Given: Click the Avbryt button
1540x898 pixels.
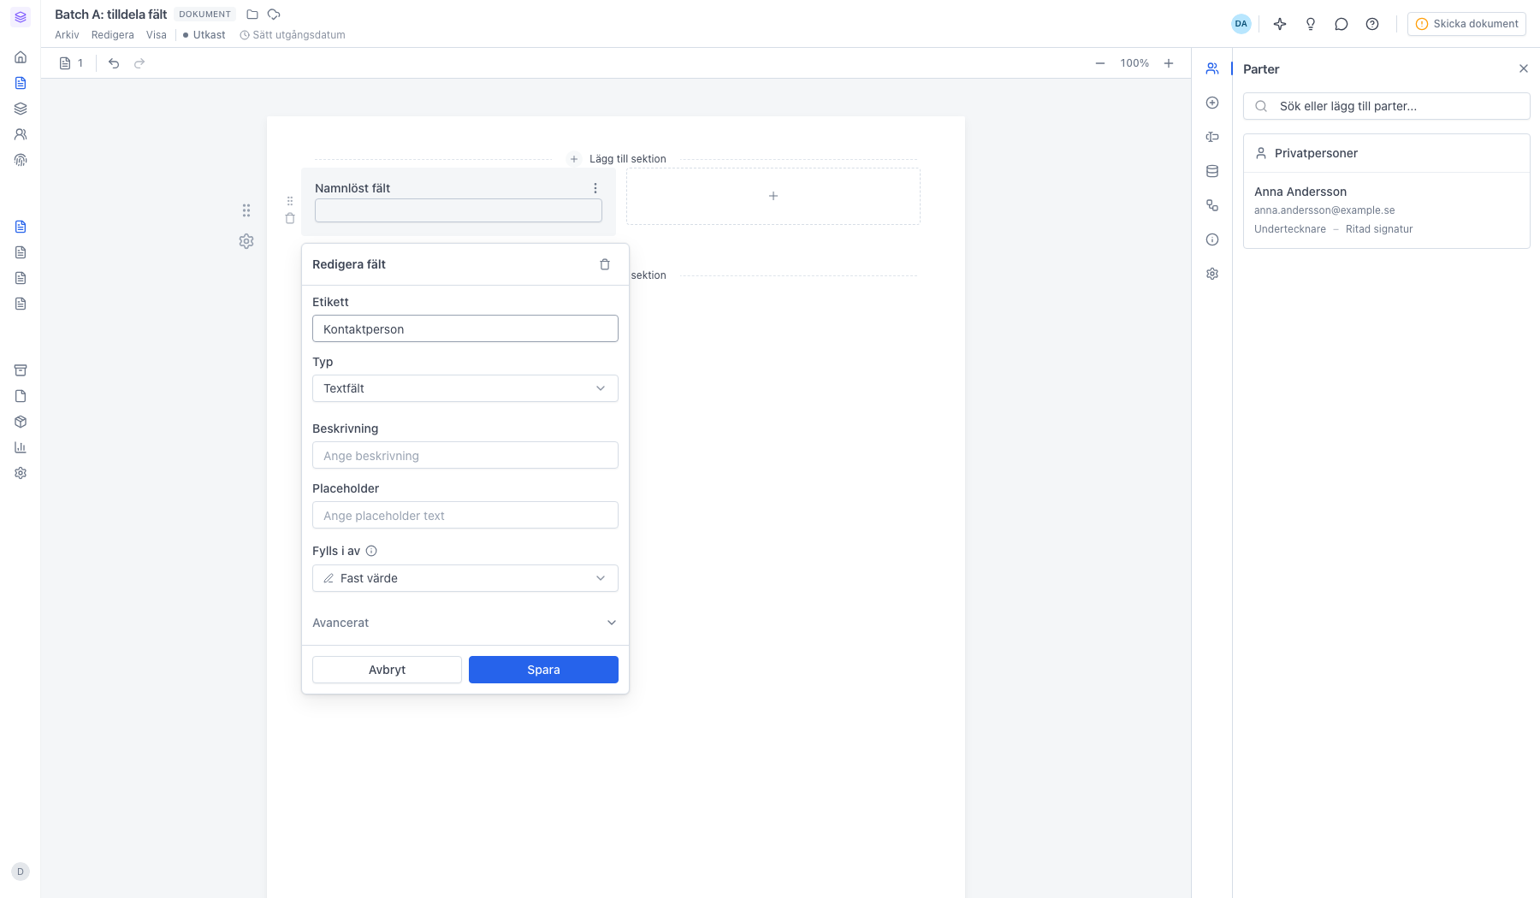Looking at the screenshot, I should [387, 670].
